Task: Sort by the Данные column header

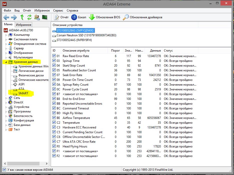Action: pos(154,51)
